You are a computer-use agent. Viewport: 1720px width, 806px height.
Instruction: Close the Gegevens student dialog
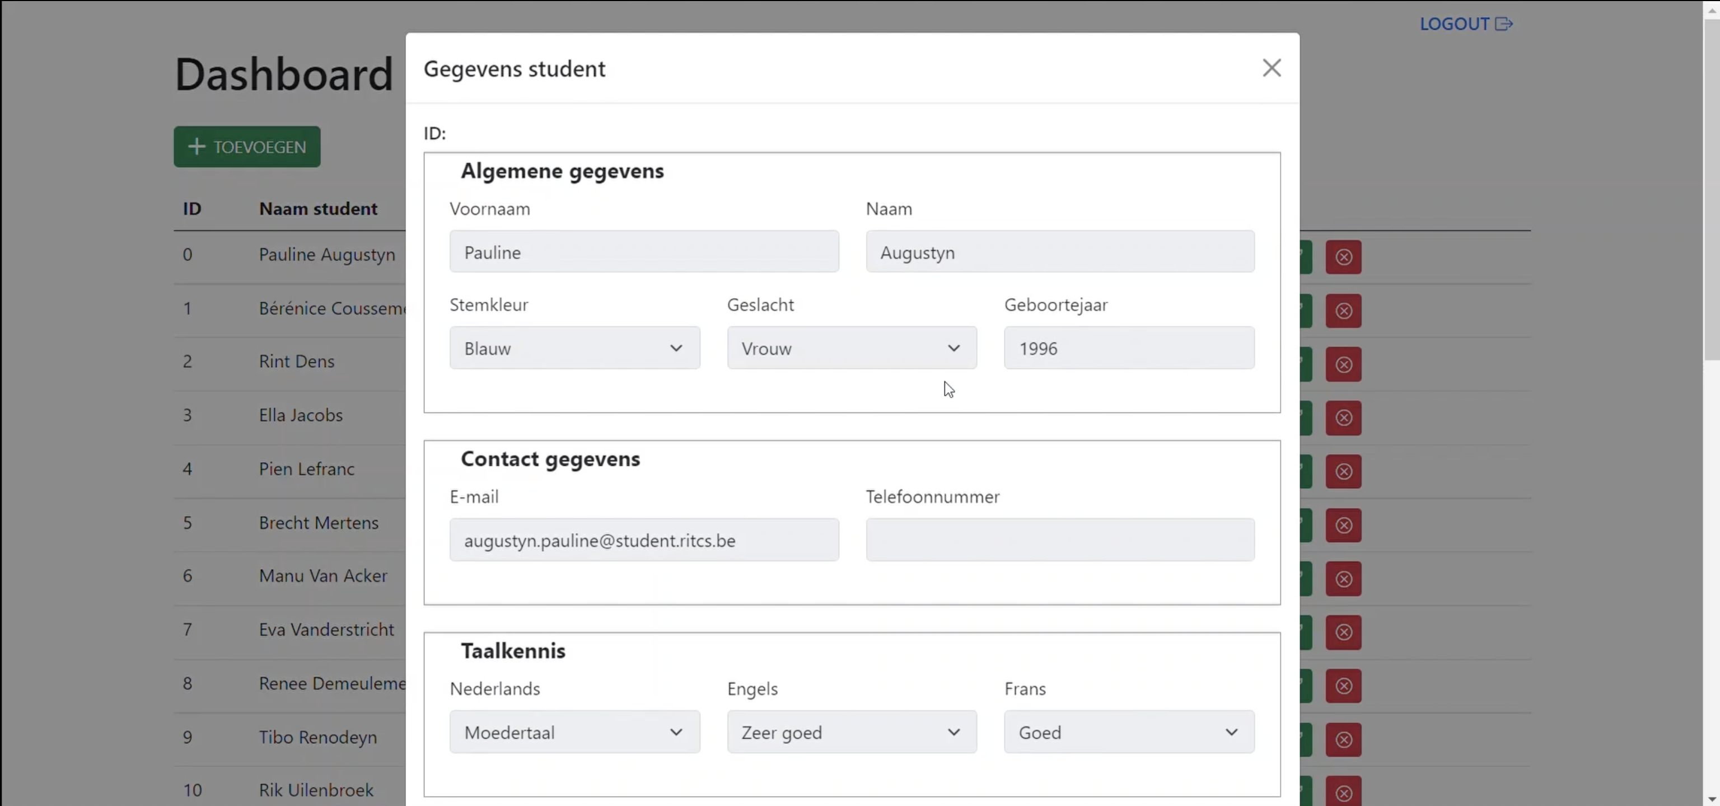(x=1272, y=68)
